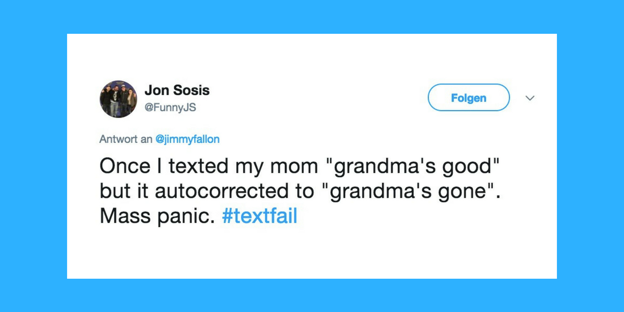Click the word "to" after autocorrected

(302, 190)
